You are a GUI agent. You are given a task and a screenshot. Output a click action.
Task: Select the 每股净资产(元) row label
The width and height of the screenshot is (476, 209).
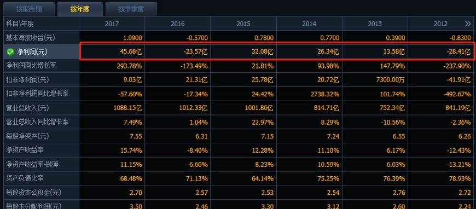(x=27, y=136)
